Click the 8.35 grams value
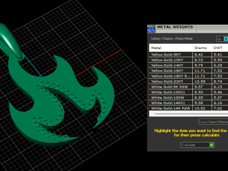The width and height of the screenshot is (228, 171). pyautogui.click(x=199, y=98)
